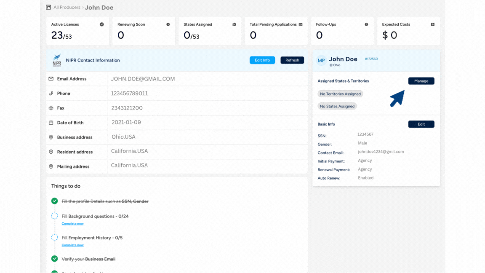Viewport: 485px width, 273px height.
Task: Check off the Fill Background questions task
Action: (x=54, y=216)
